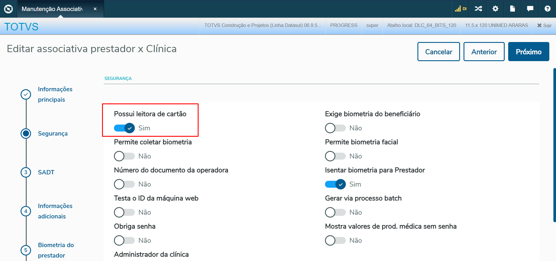Screen dimensions: 556x261
Task: Click the vertical page scrollbar
Action: pos(555,145)
